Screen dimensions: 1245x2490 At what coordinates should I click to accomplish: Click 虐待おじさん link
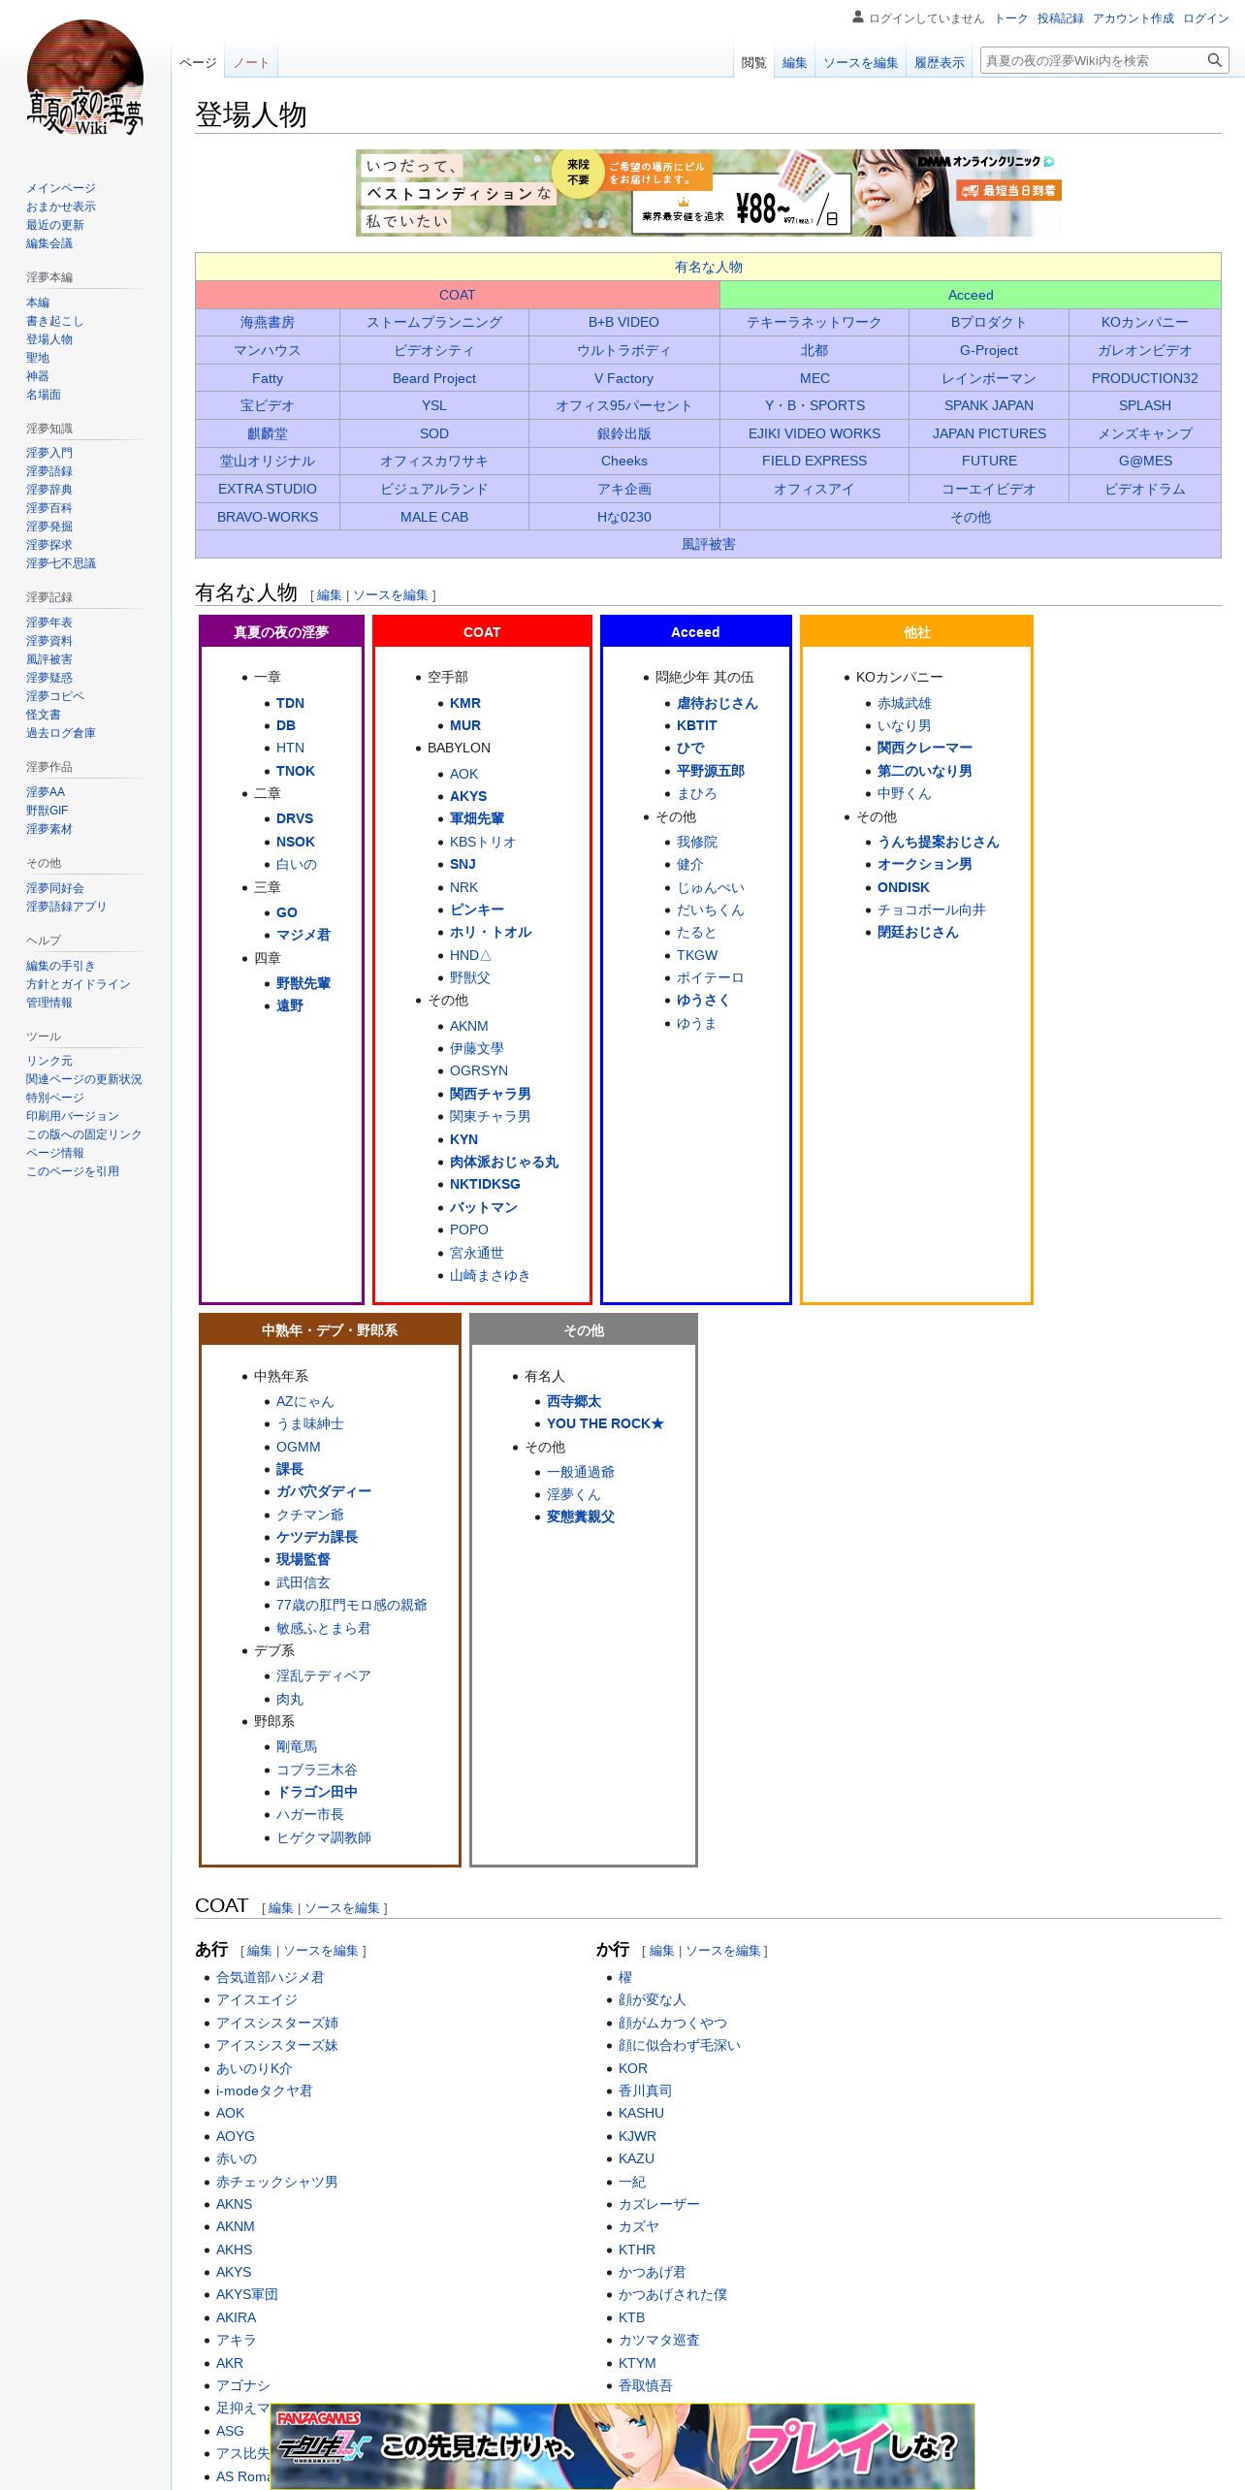pyautogui.click(x=718, y=703)
